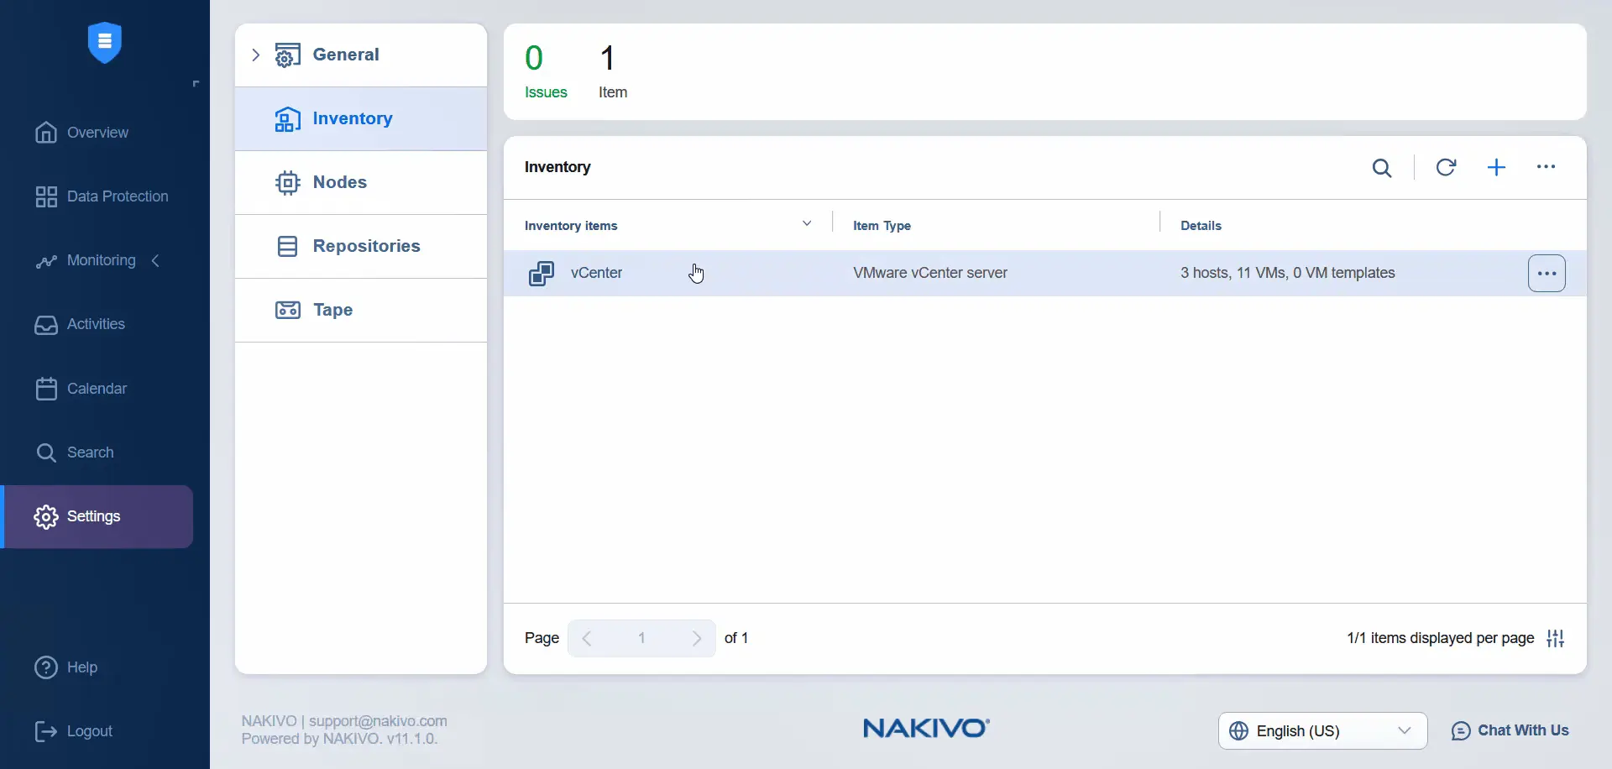This screenshot has width=1612, height=769.
Task: Open actions menu for the vCenter item
Action: 1547,273
